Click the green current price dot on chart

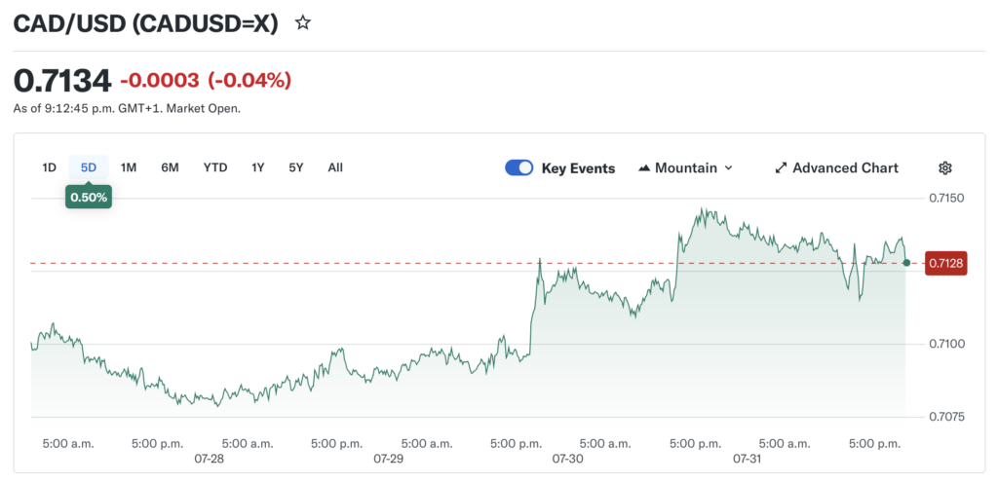point(906,262)
